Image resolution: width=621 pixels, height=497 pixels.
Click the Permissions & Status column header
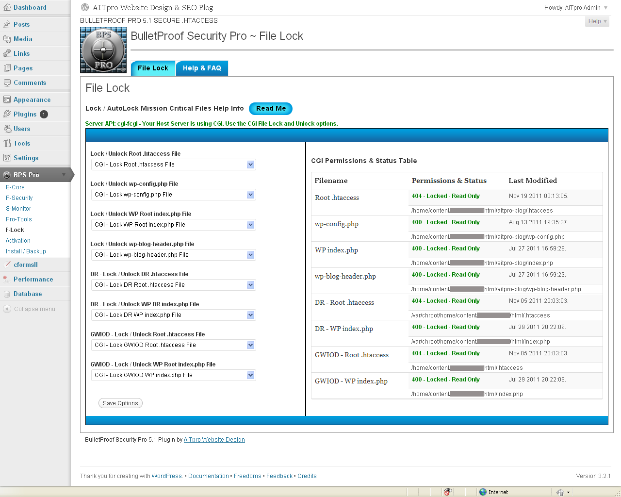(449, 181)
